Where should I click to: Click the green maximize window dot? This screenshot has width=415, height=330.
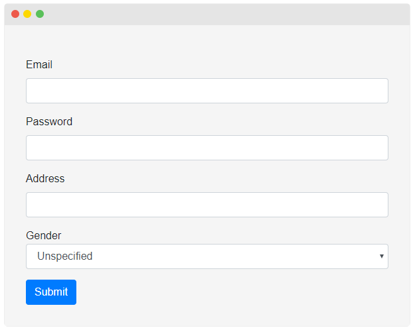coord(40,14)
